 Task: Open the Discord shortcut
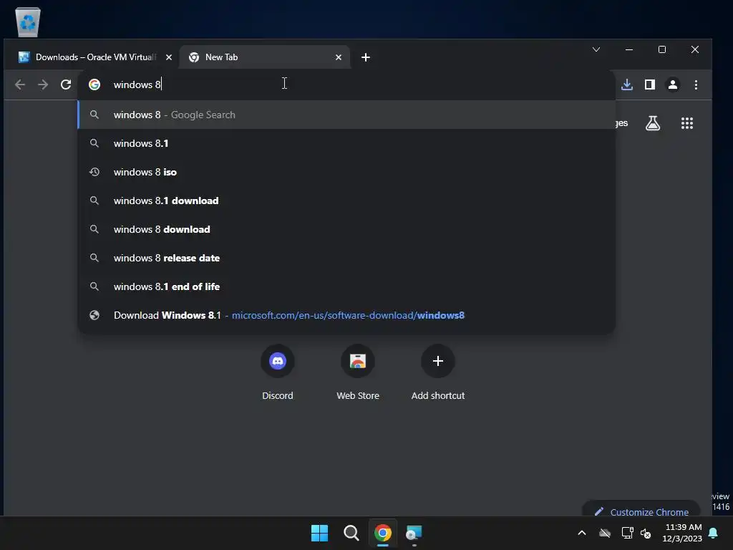tap(278, 372)
